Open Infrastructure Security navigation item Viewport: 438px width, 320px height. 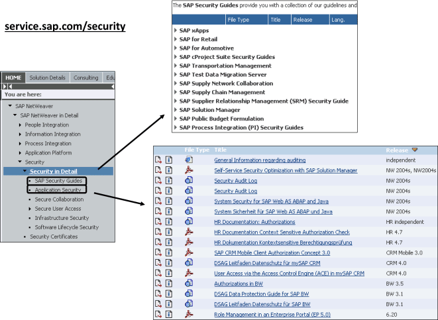62,218
